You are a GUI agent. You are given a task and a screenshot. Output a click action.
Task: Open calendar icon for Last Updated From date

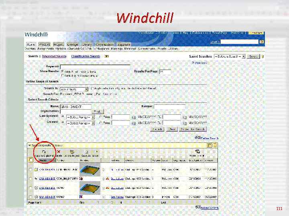coord(133,117)
